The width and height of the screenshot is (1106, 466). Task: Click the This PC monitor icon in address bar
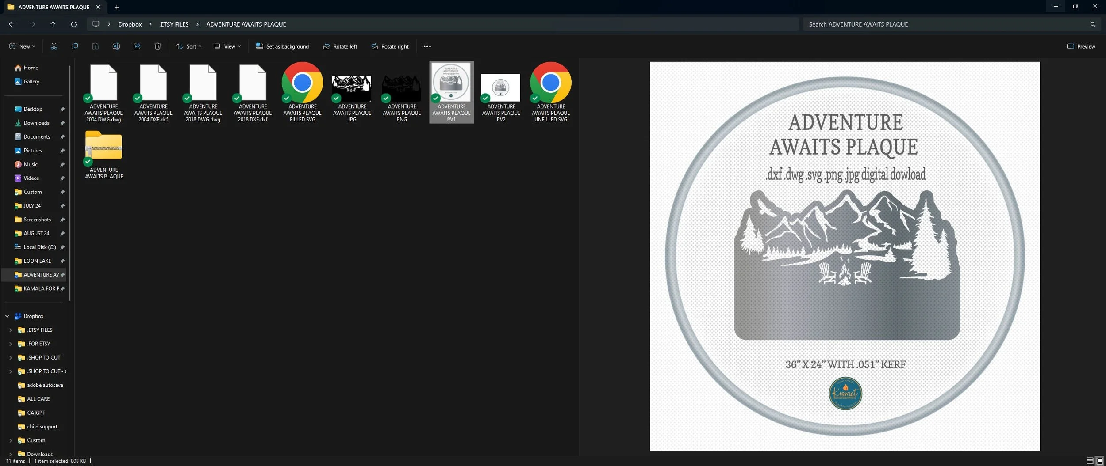[96, 24]
